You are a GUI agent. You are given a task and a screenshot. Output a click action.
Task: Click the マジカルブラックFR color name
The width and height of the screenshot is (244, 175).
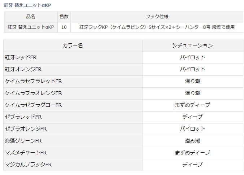pos(29,165)
